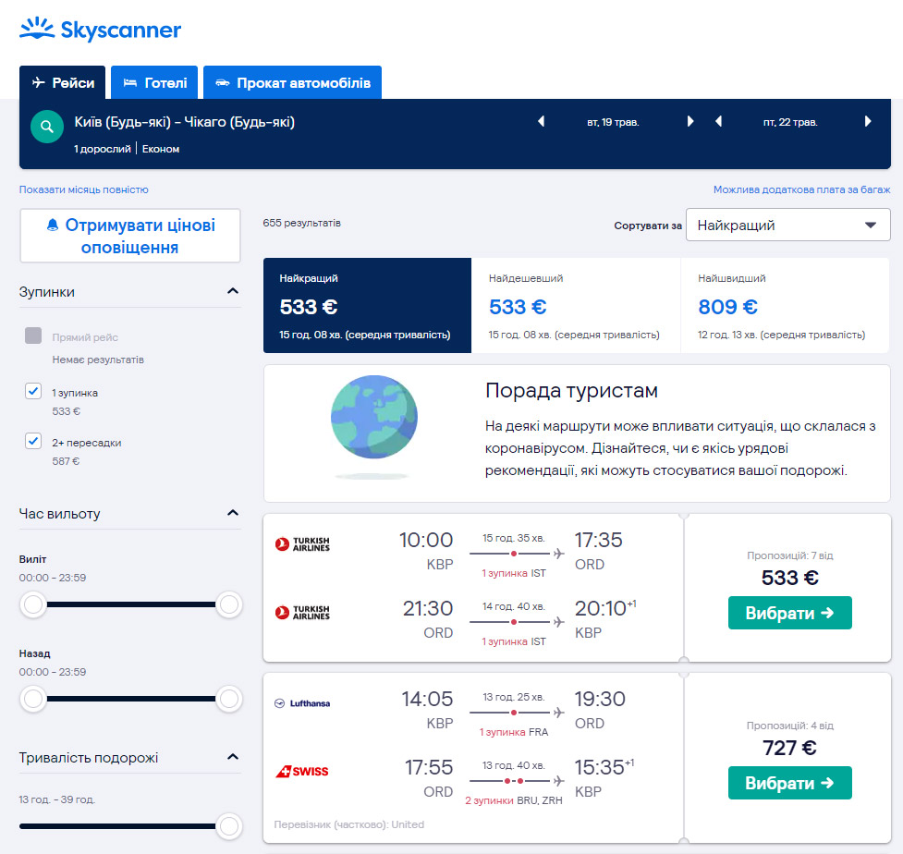Click 1 зупинка IST on 21:30 flight
The image size is (903, 854).
pyautogui.click(x=514, y=641)
